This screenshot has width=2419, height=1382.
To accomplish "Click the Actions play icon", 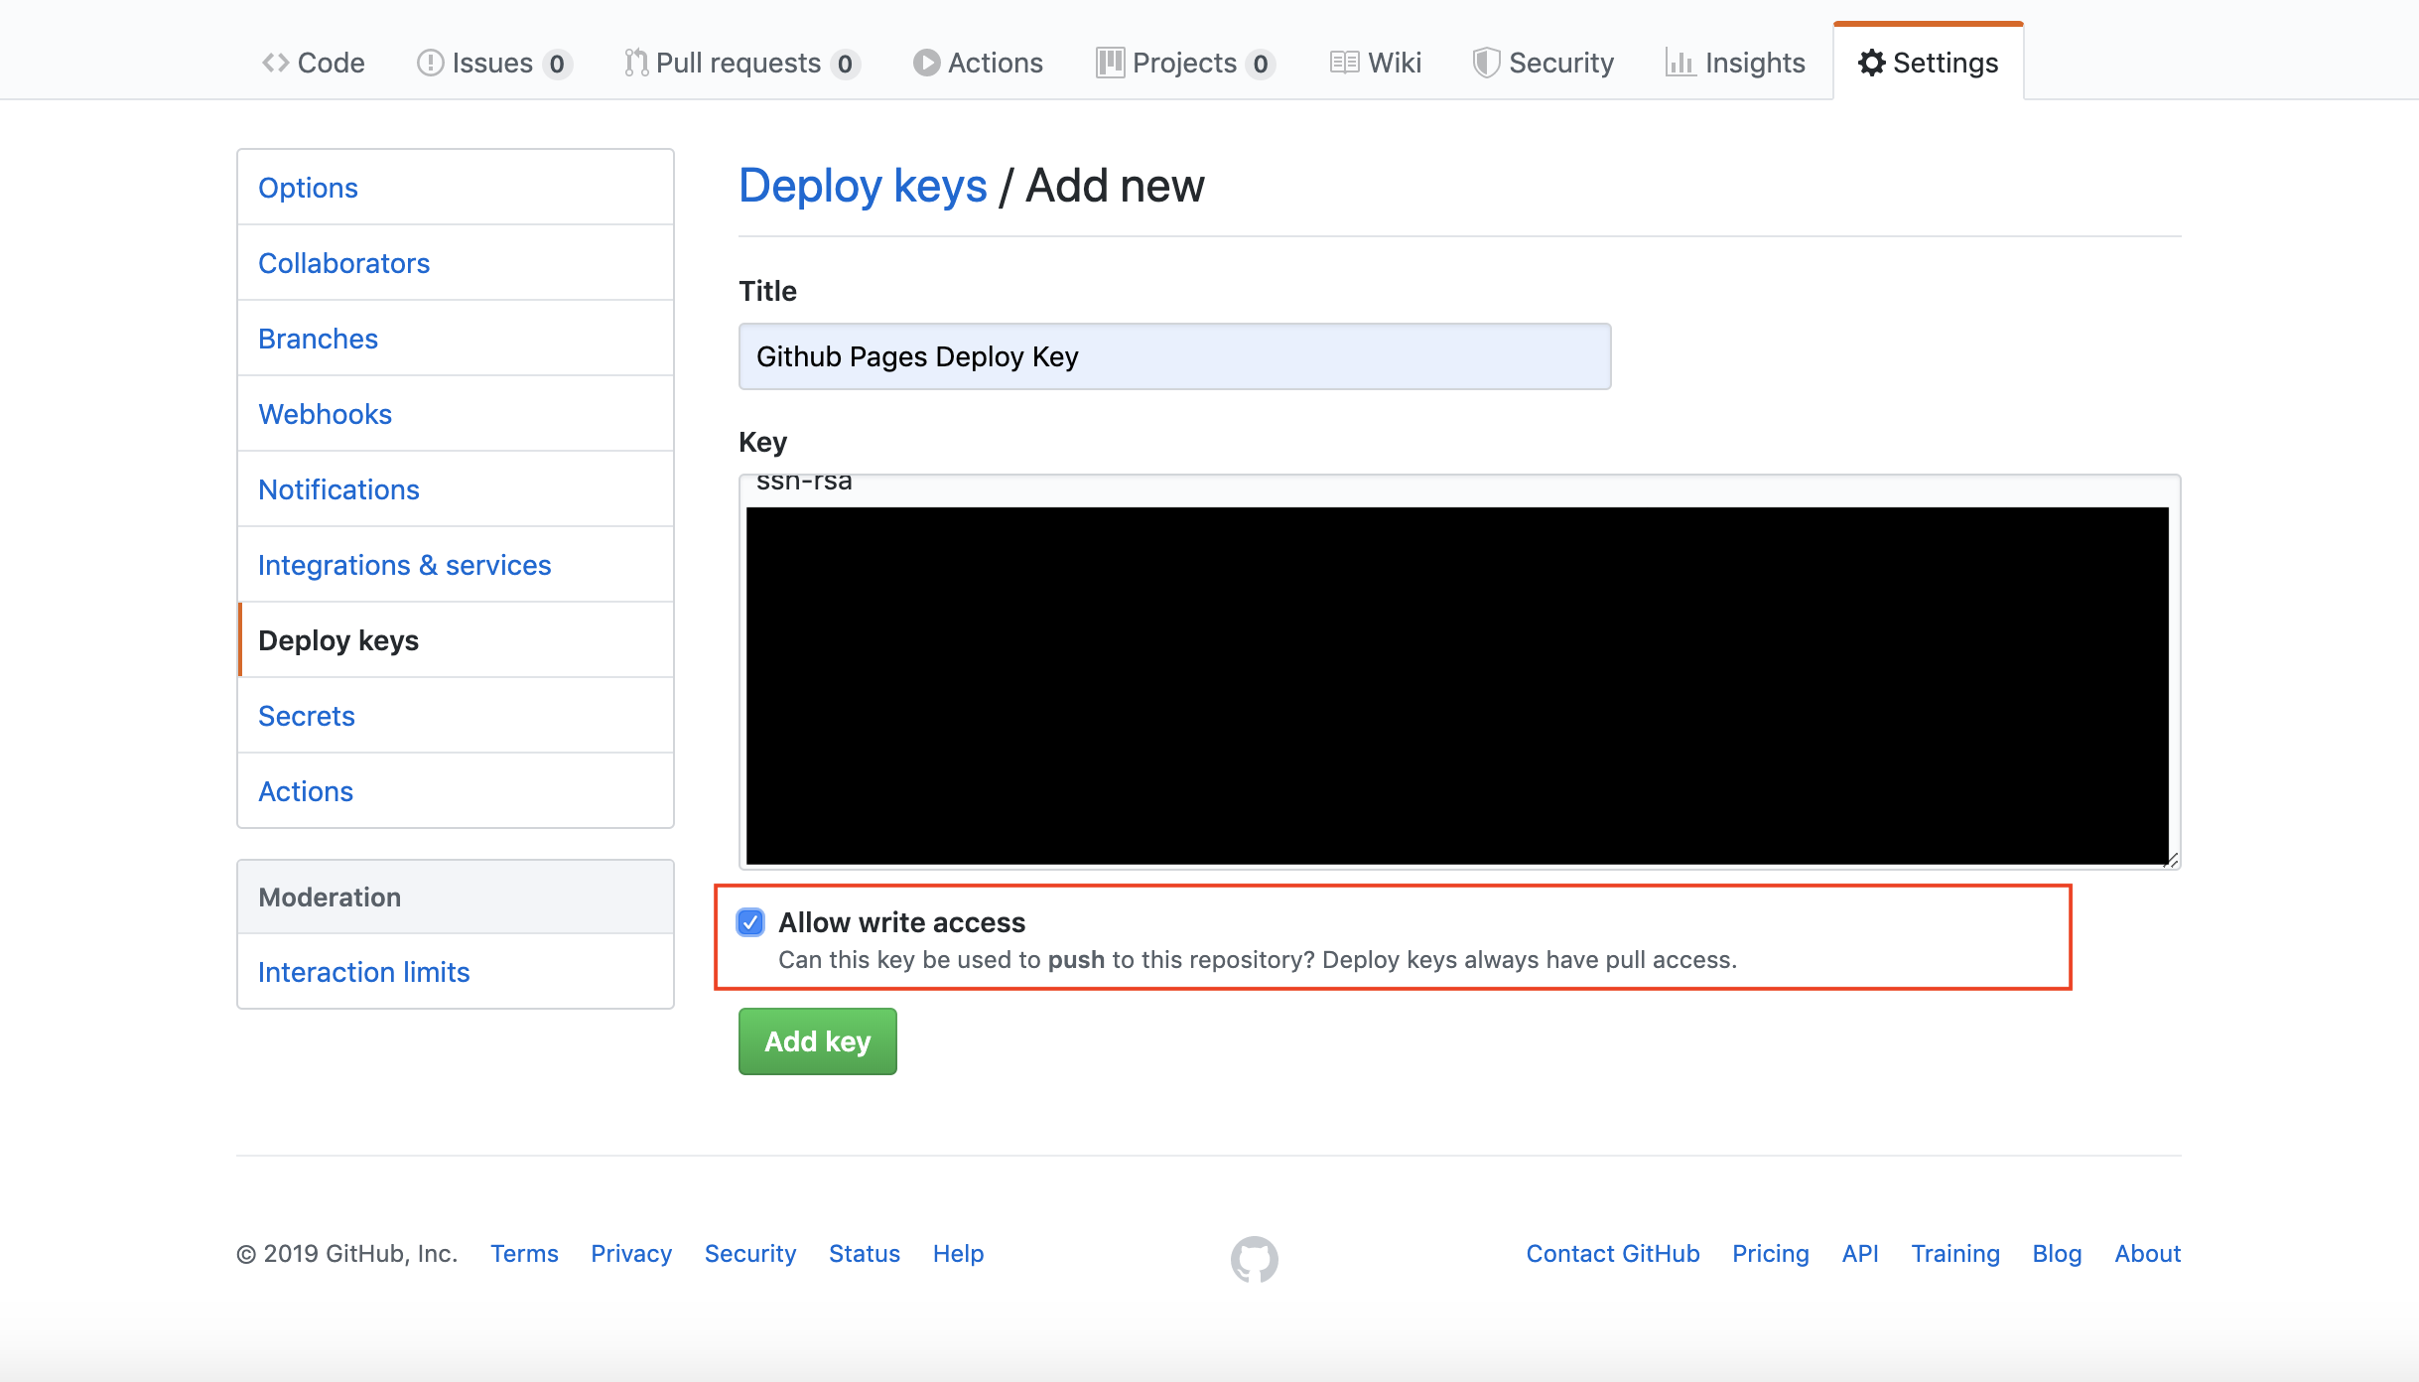I will 926,63.
